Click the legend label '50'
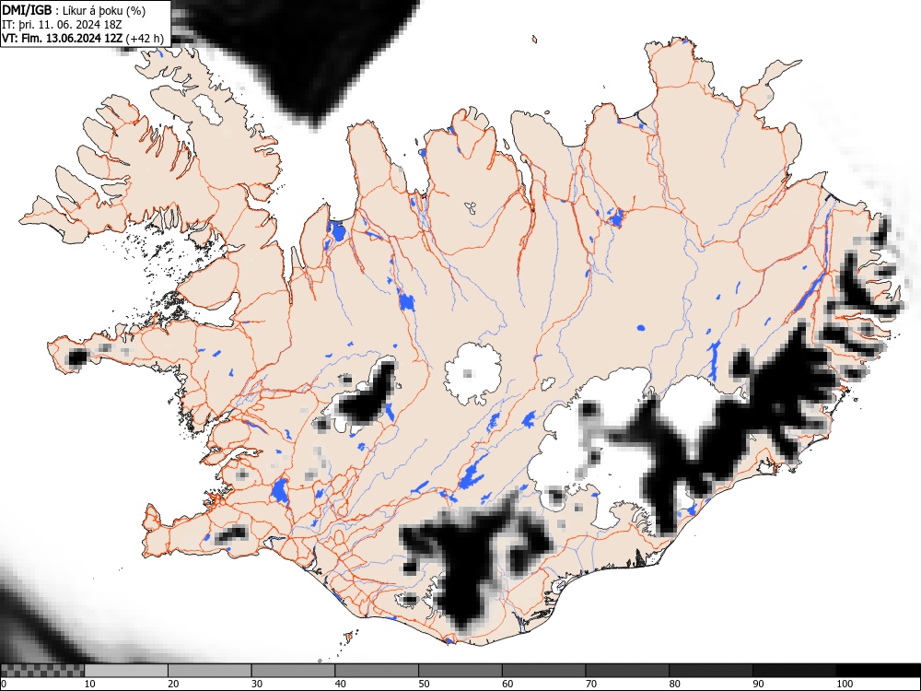The height and width of the screenshot is (691, 921). pos(424,684)
